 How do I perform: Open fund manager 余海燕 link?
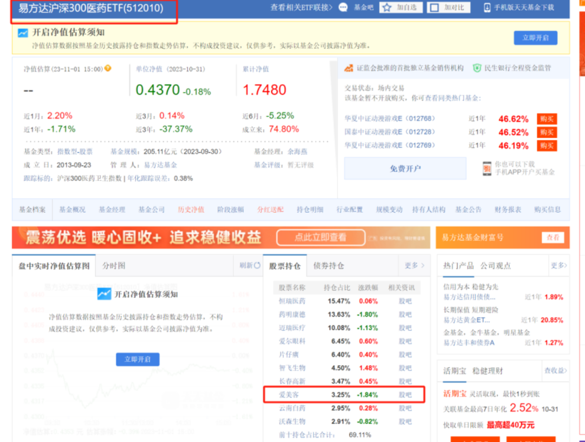click(x=297, y=152)
